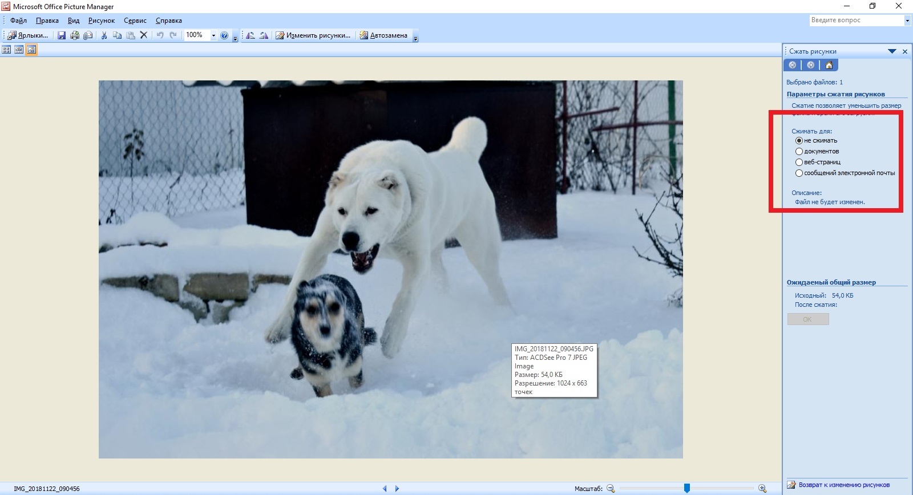Select the 'веб-страниц' compression option
The image size is (913, 495).
[x=799, y=162]
